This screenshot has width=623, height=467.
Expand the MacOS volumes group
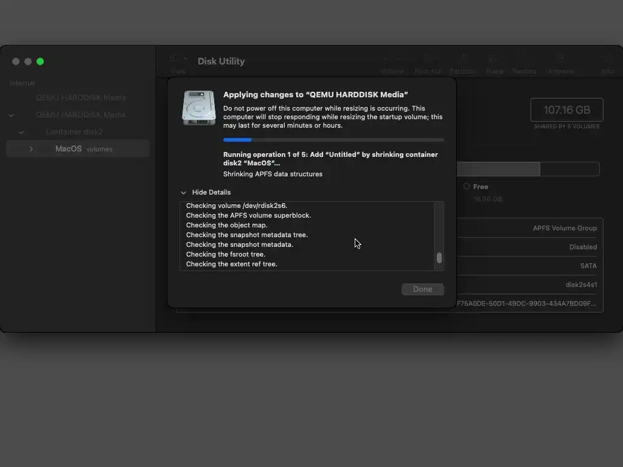click(x=31, y=149)
